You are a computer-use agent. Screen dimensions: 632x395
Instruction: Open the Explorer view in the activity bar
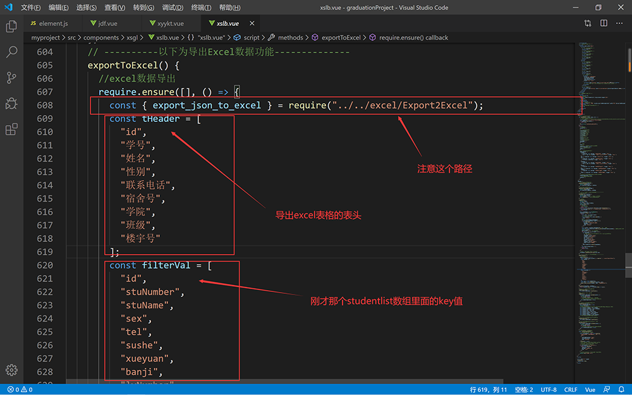point(11,27)
